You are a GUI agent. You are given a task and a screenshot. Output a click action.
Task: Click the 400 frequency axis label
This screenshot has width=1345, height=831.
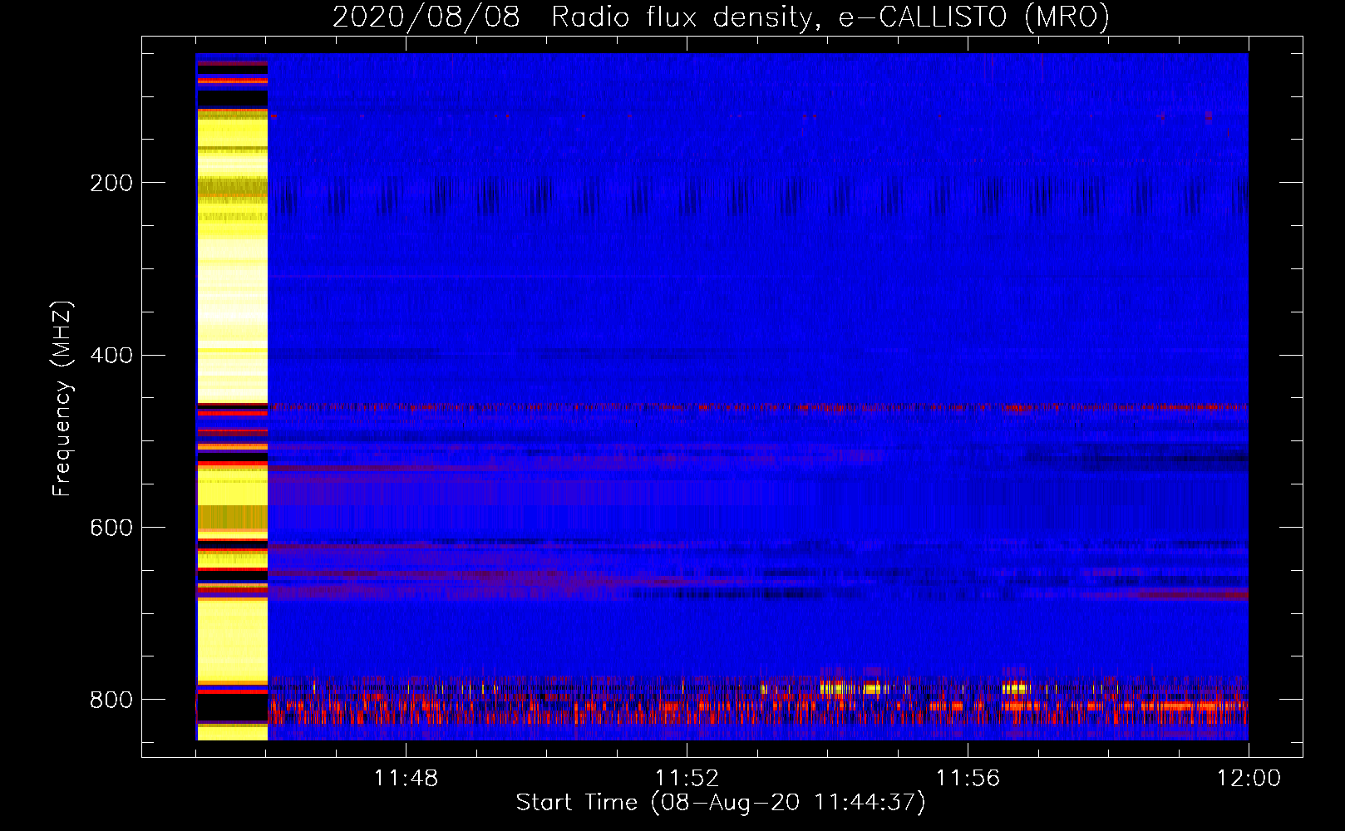(x=111, y=356)
